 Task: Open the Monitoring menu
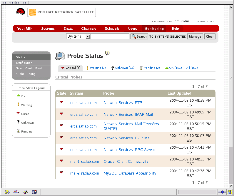tap(154, 29)
